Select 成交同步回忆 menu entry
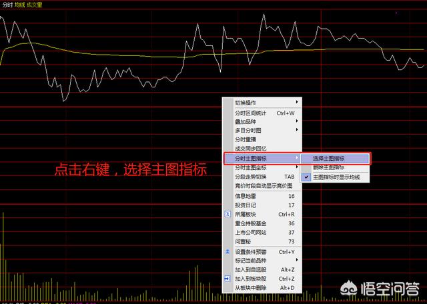Viewport: 427px width, 304px height. pos(262,149)
